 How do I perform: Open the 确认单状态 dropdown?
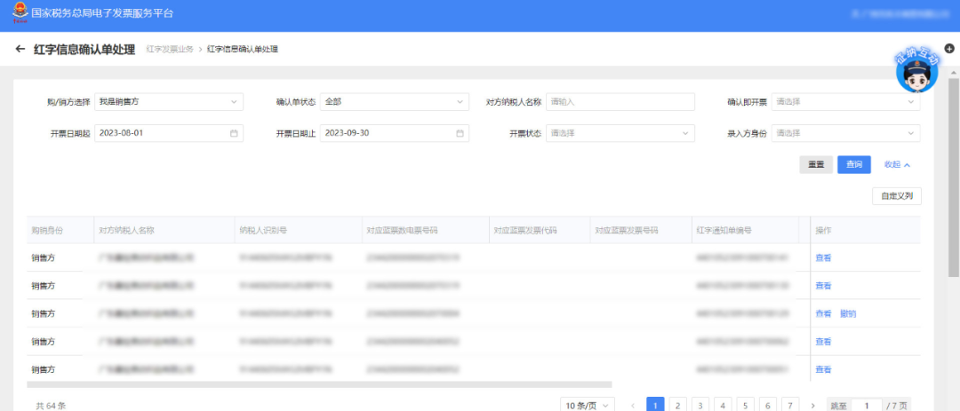tap(395, 102)
